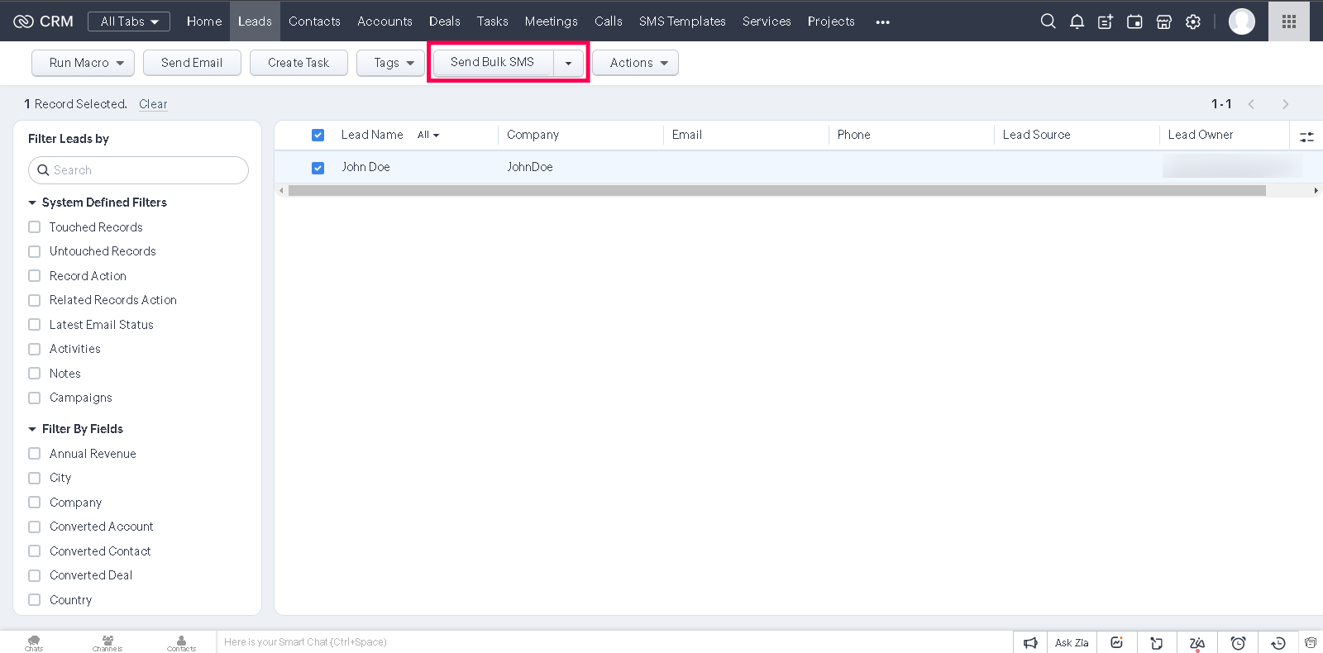
Task: Open Chats in the bottom bar
Action: (x=34, y=643)
